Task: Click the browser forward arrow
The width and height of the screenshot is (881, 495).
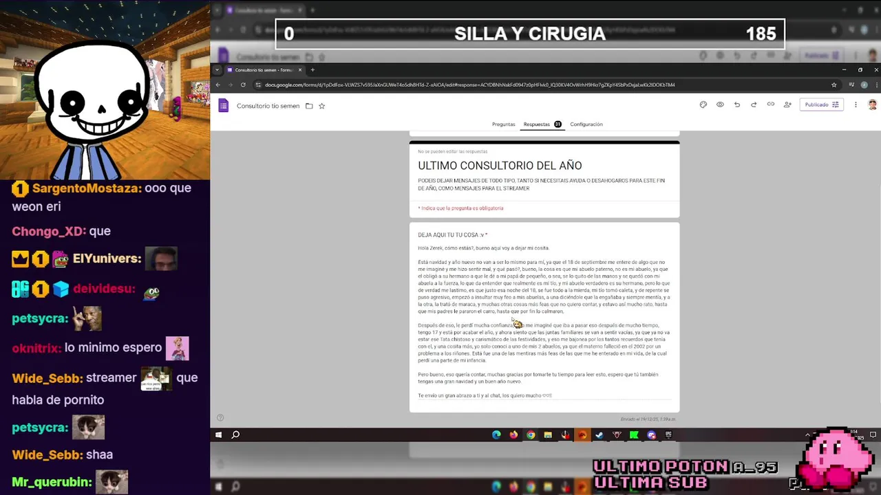Action: coord(230,85)
